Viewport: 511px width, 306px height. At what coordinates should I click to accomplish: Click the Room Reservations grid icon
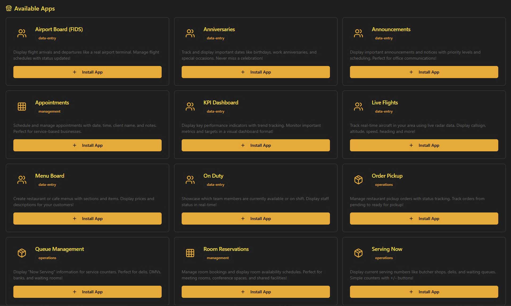click(x=190, y=253)
